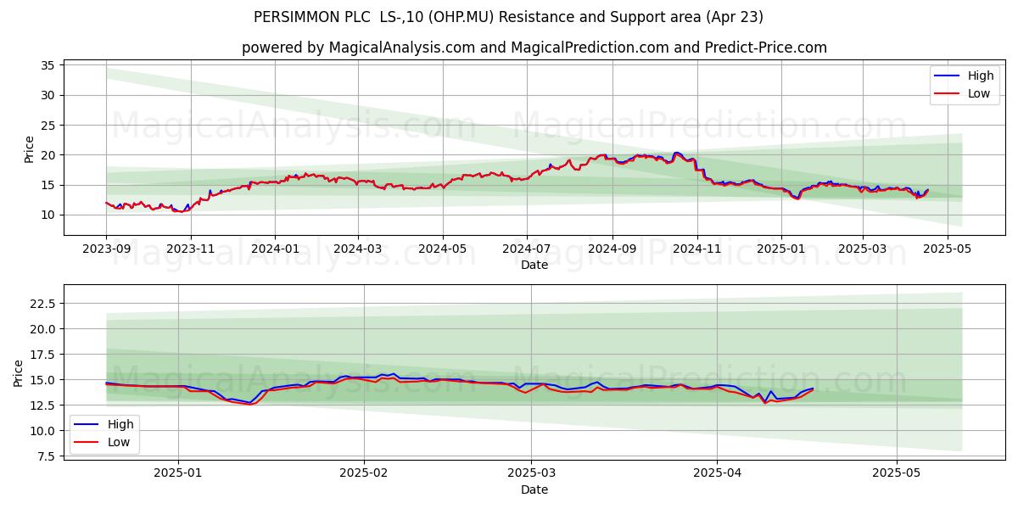
Task: Click the '17.5' price tick in bottom chart
Action: tap(42, 354)
